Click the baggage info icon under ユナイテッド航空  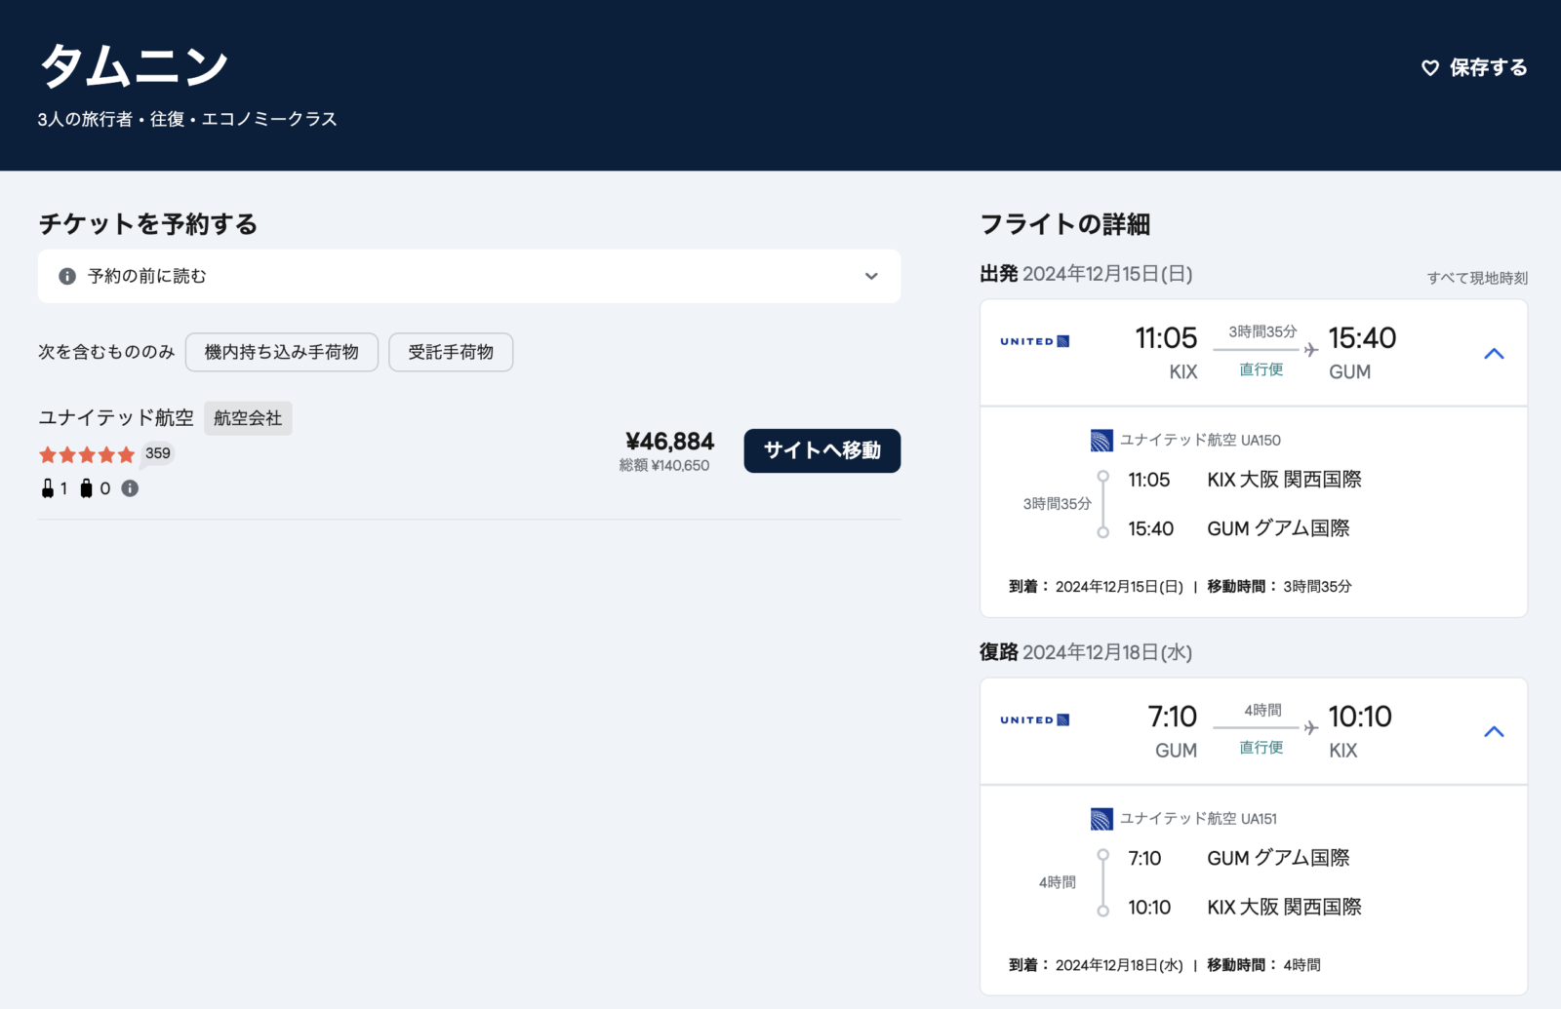pyautogui.click(x=130, y=488)
